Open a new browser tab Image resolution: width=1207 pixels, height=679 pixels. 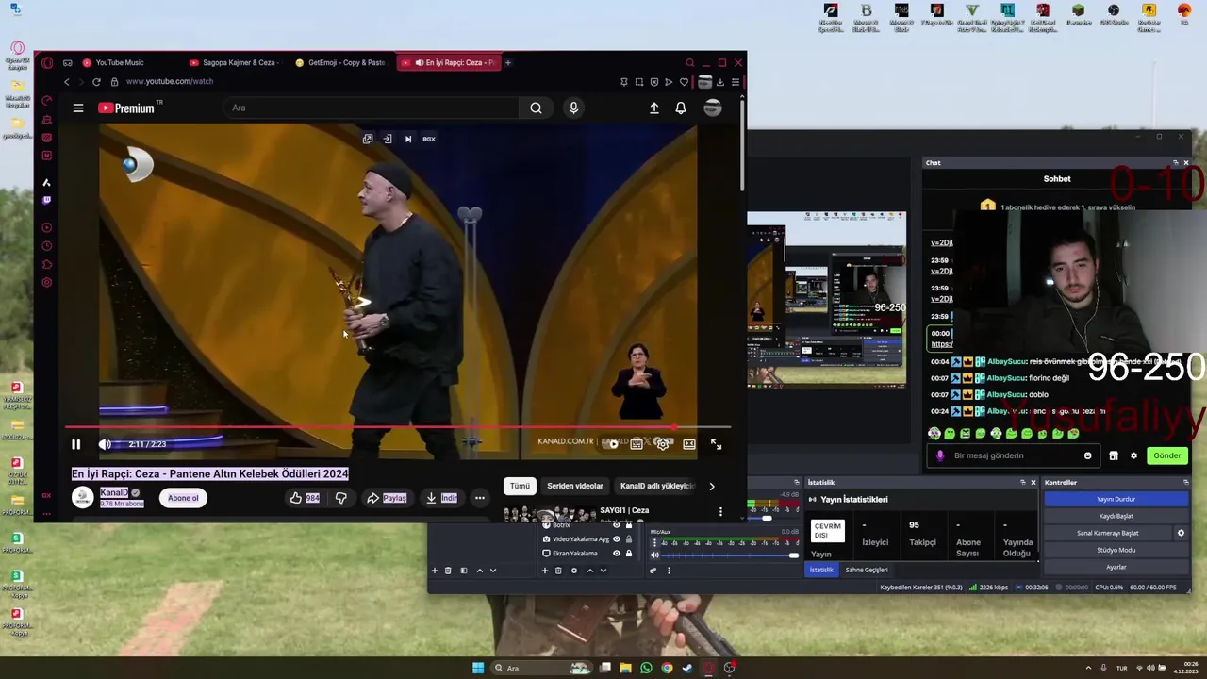[x=507, y=63]
